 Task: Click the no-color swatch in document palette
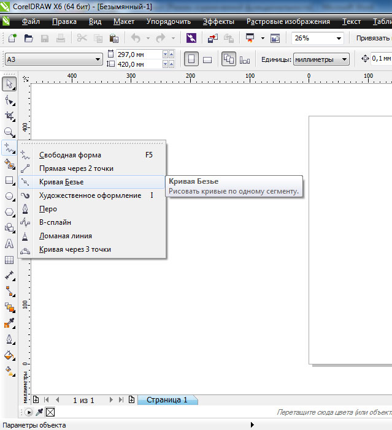pos(50,412)
